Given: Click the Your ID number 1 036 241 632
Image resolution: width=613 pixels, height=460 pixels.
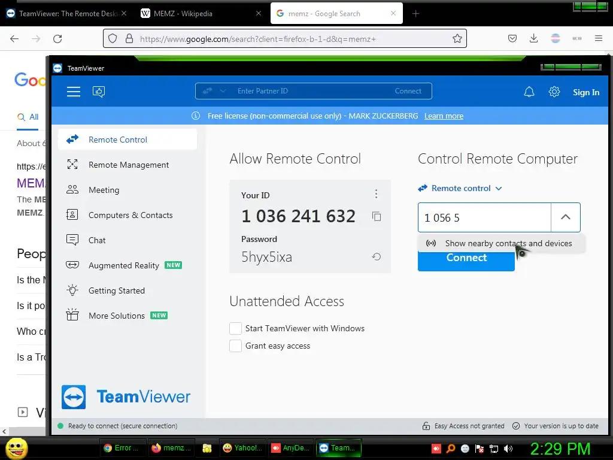Looking at the screenshot, I should (298, 216).
